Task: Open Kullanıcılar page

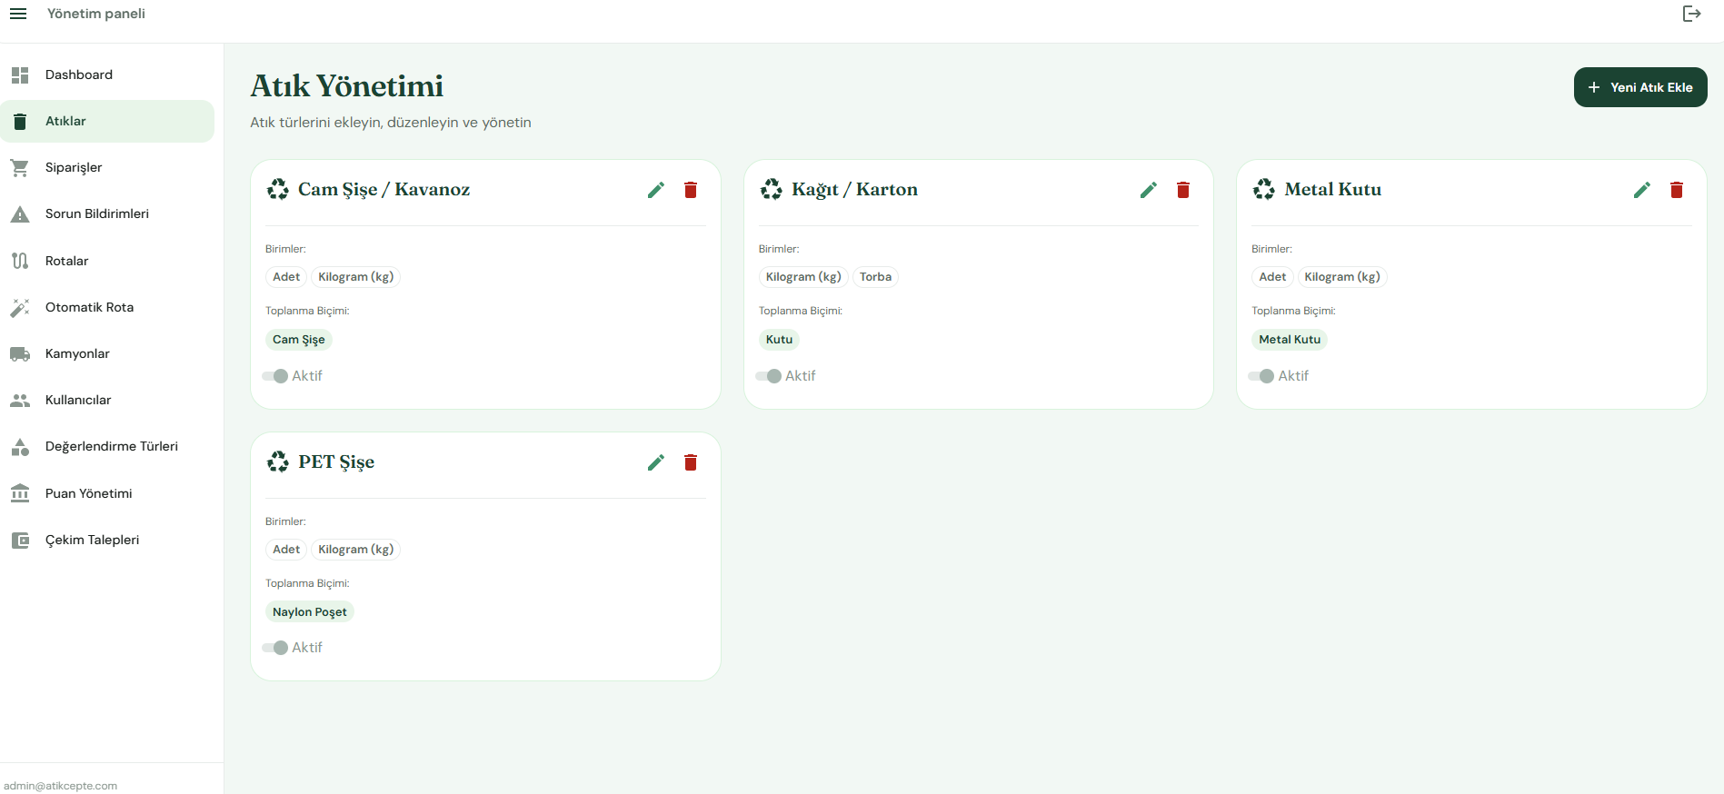Action: pyautogui.click(x=107, y=400)
